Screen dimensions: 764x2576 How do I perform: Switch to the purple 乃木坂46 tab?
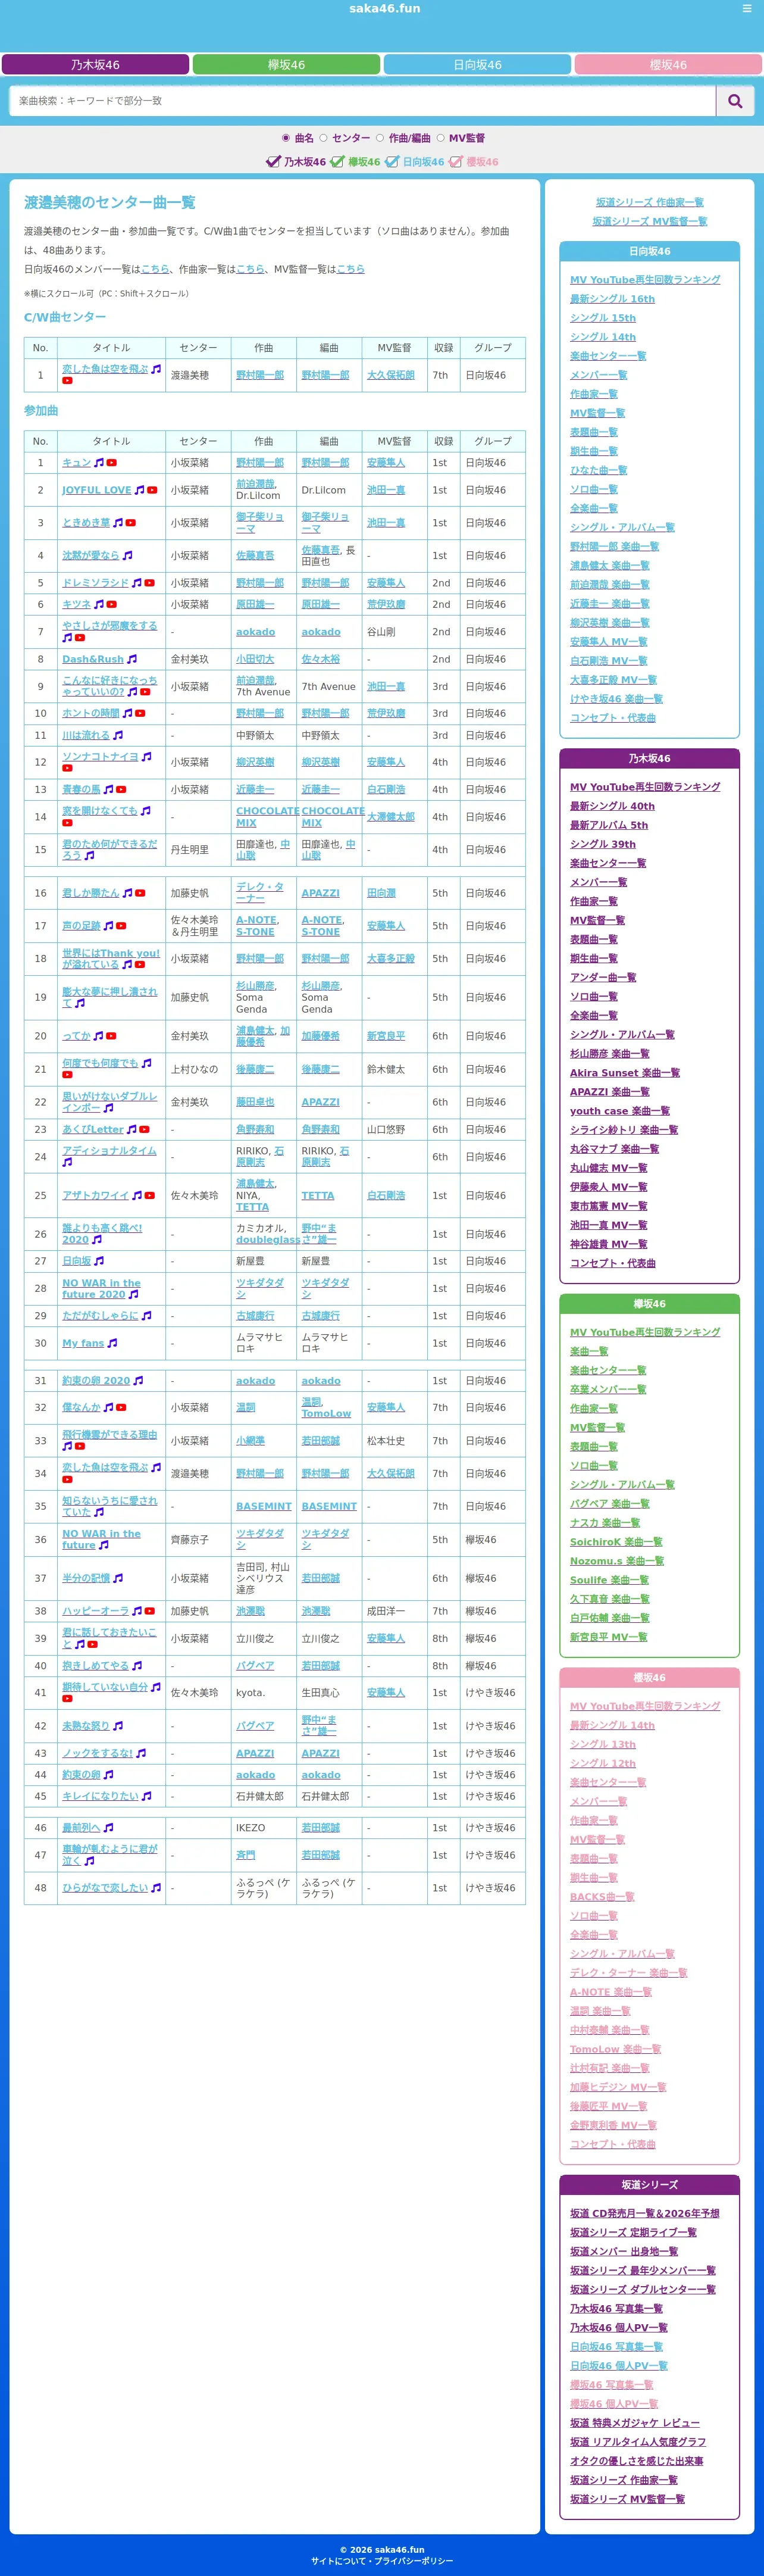95,65
